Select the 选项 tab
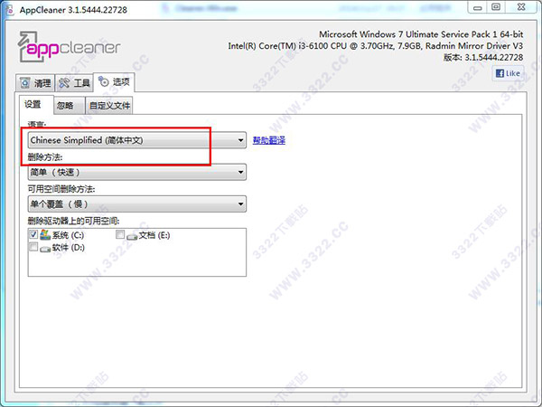 click(114, 82)
